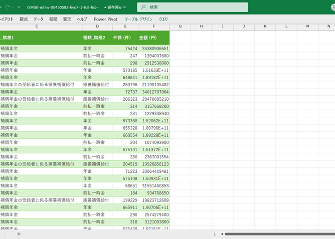This screenshot has width=335, height=239.
Task: Open the テーブル デザイン tab
Action: [138, 19]
